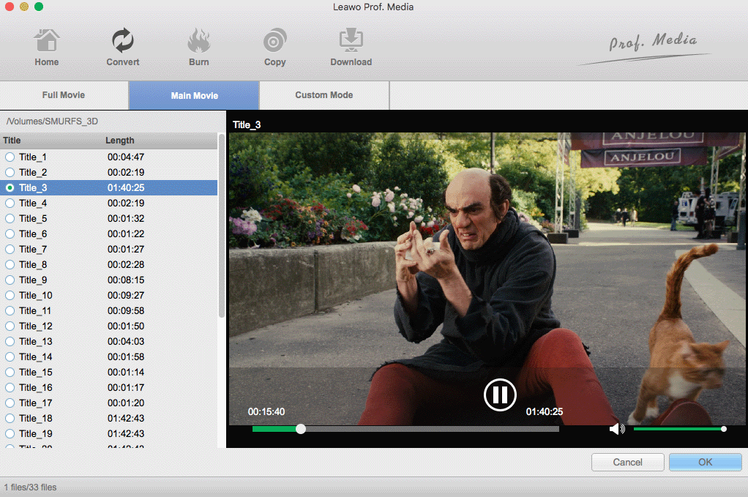
Task: Open the Convert module icon
Action: (123, 40)
